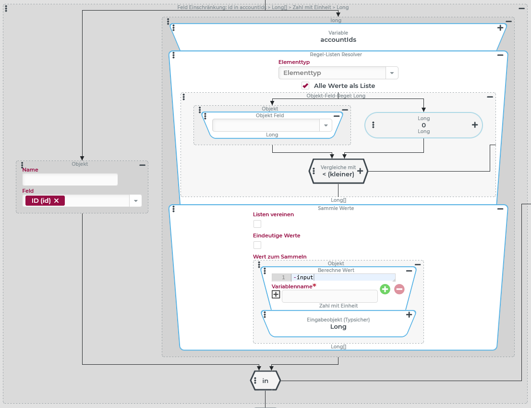Expand the Long 0 value node
Screen dimensions: 531x408
click(474, 125)
